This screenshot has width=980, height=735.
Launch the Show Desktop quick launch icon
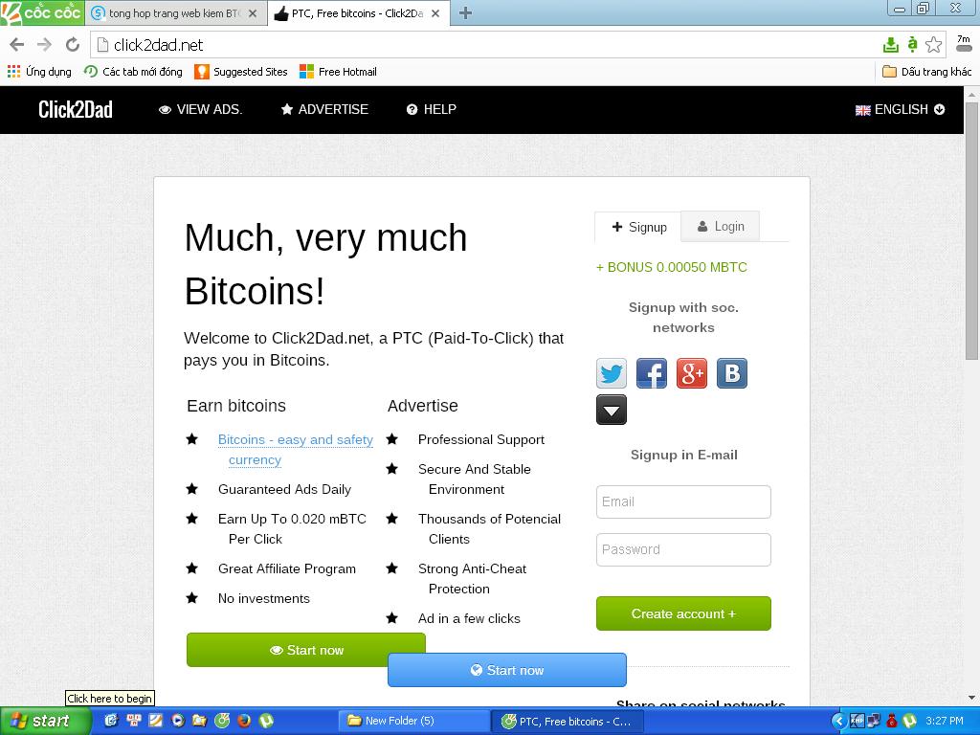point(111,721)
